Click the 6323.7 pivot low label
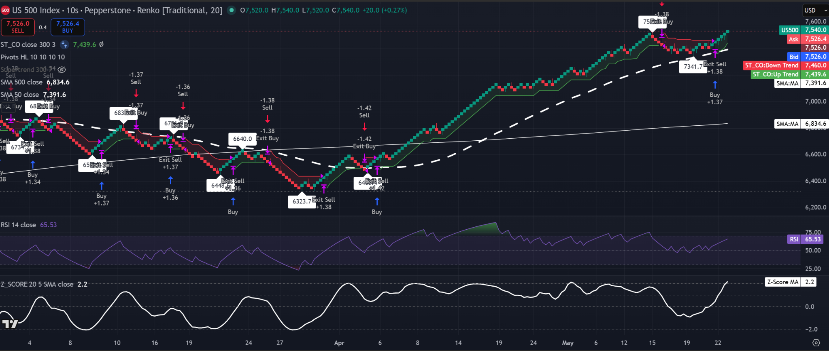This screenshot has height=351, width=829. click(x=302, y=201)
